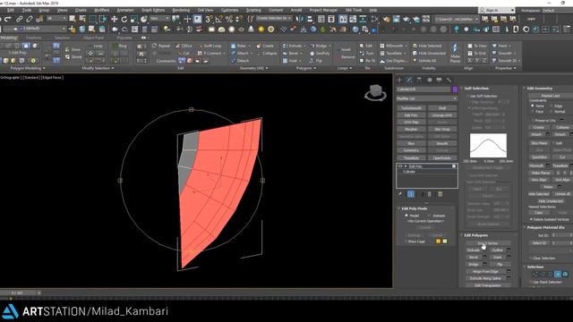Click the Select Object toolbar icon
Image resolution: width=573 pixels, height=322 pixels.
(73, 19)
